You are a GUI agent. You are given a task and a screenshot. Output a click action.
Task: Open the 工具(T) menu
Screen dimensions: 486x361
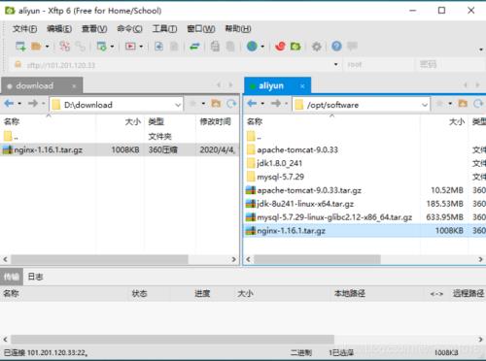point(164,29)
